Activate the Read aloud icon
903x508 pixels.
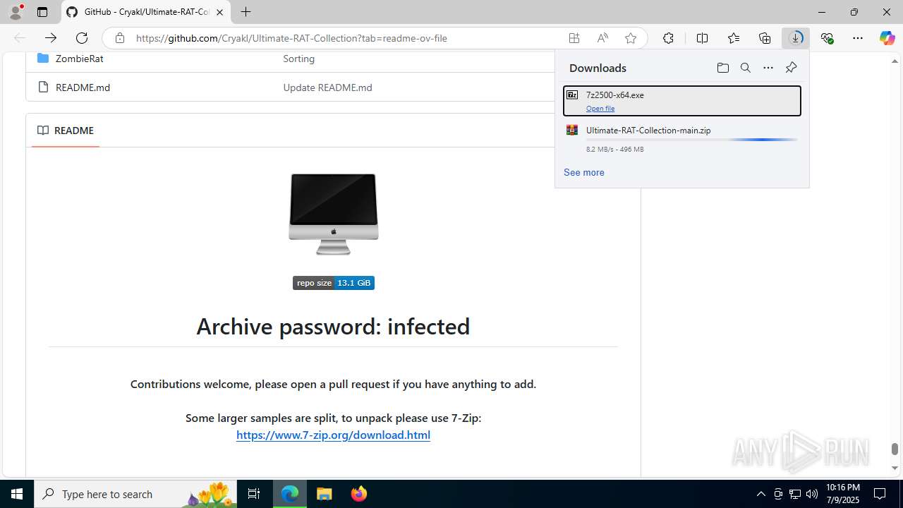(x=602, y=38)
